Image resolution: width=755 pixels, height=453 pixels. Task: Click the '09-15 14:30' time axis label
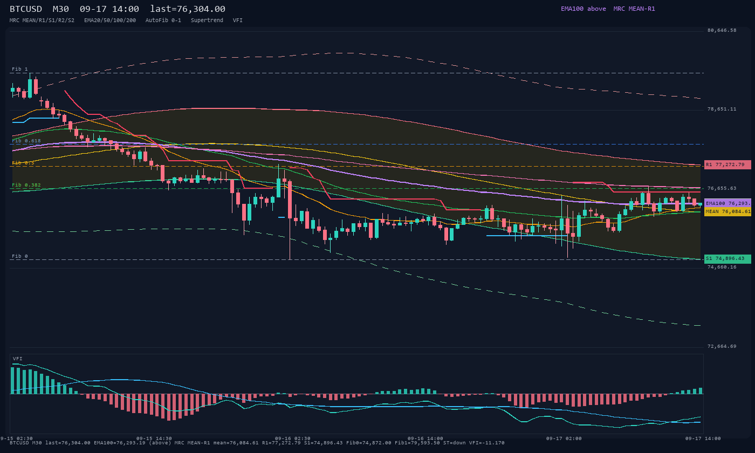point(154,438)
